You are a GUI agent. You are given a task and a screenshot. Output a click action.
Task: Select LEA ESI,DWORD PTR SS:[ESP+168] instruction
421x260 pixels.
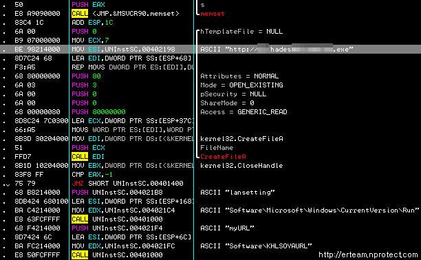coord(132,201)
